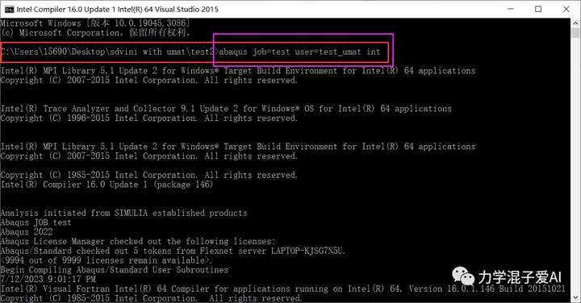Click the line 'Abaqus JOB test'
This screenshot has width=581, height=303.
click(36, 222)
